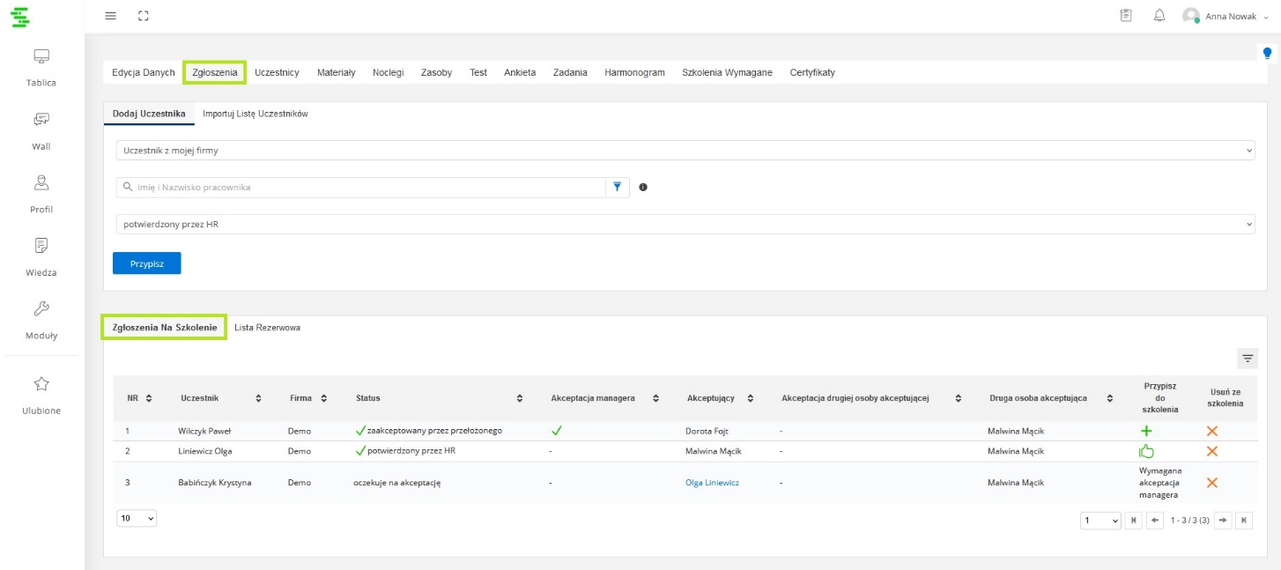Open the rows-per-page dropdown showing 10
The height and width of the screenshot is (570, 1281).
point(136,519)
